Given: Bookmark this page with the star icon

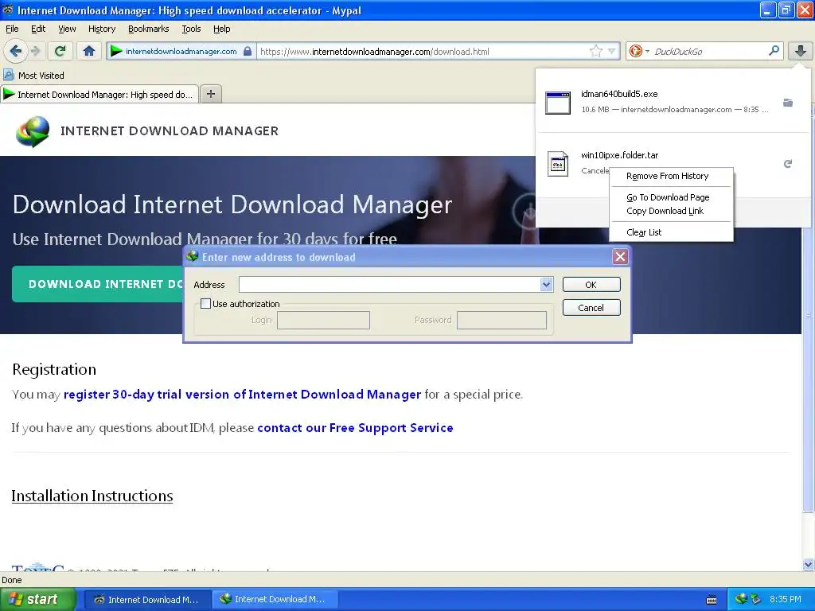Looking at the screenshot, I should tap(595, 51).
